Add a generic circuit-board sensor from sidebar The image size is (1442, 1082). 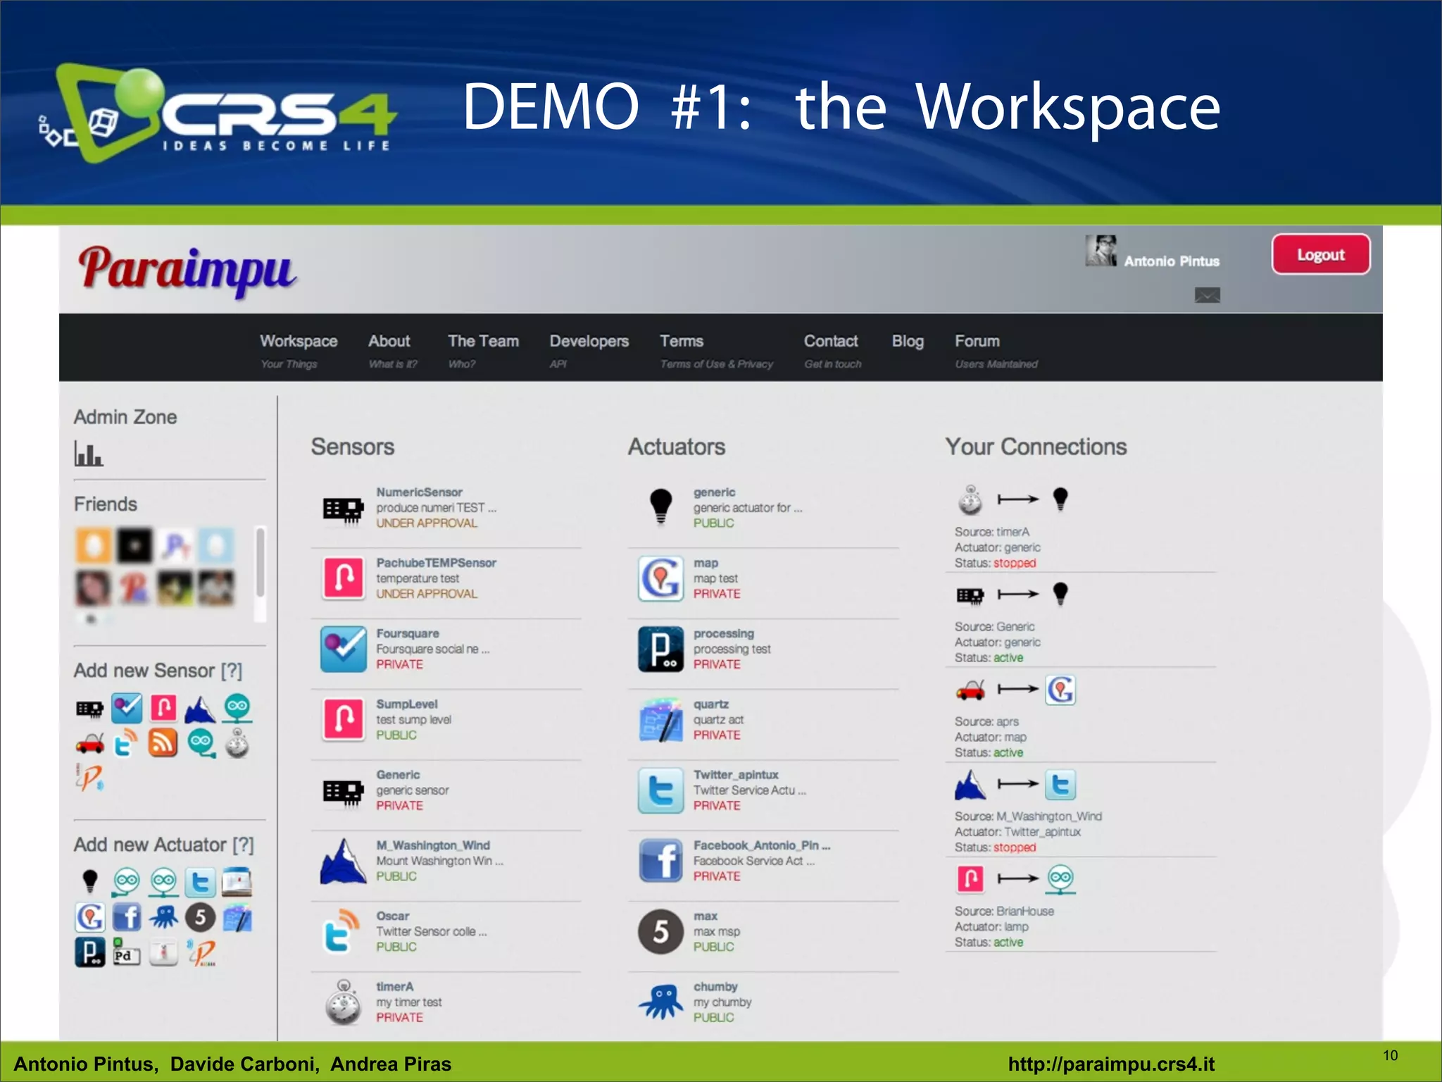(x=89, y=709)
